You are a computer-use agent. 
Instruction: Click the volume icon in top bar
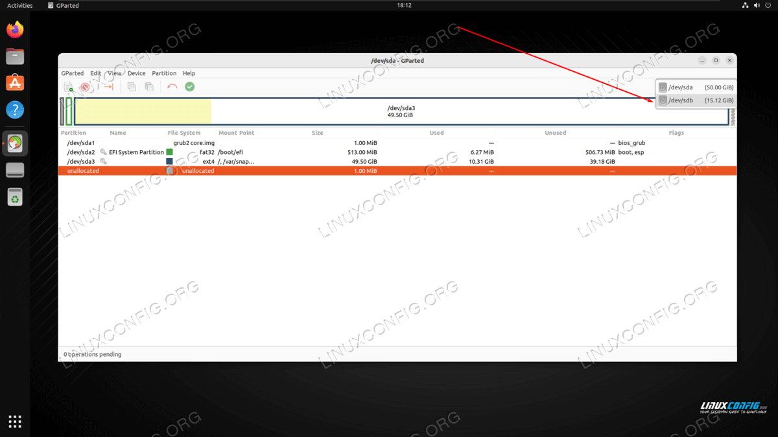coord(757,5)
